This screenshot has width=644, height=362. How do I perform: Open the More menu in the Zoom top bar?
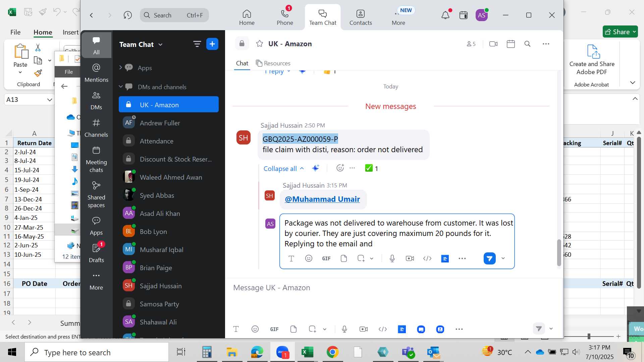[398, 17]
